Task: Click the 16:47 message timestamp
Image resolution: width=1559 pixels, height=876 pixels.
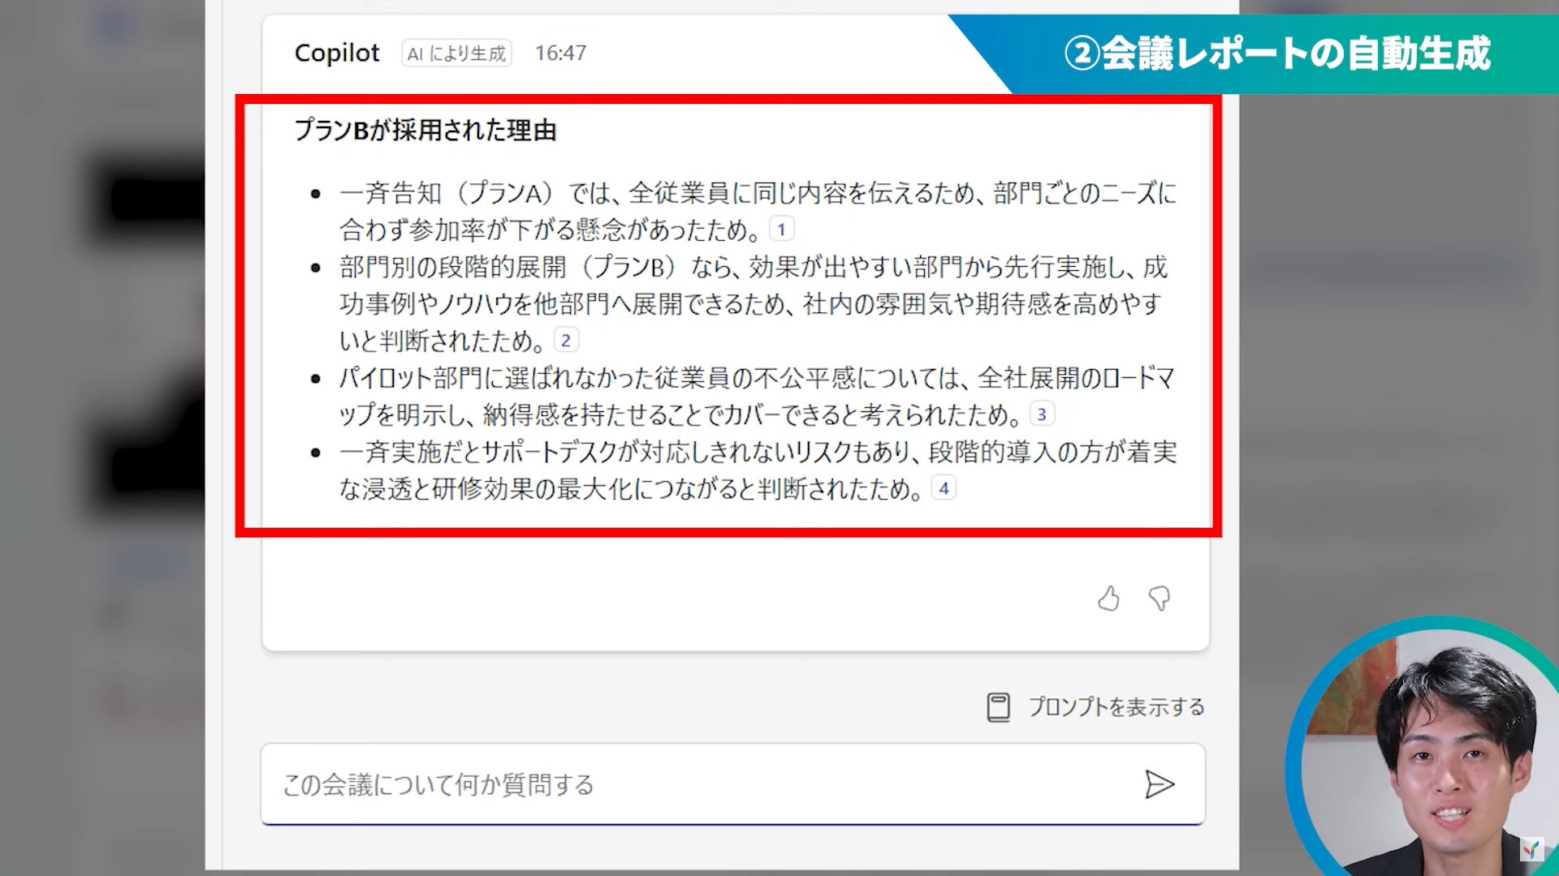Action: point(560,54)
